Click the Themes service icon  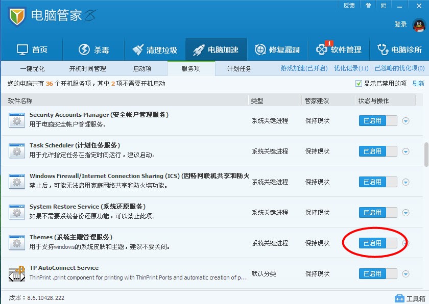point(17,243)
